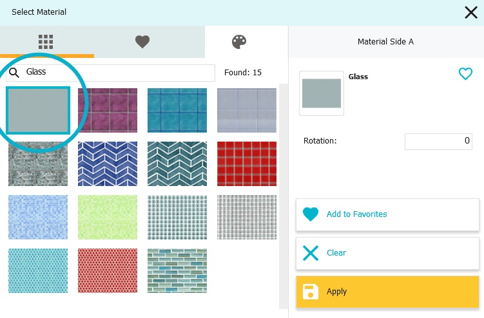Select the purple glass tile material

(108, 111)
